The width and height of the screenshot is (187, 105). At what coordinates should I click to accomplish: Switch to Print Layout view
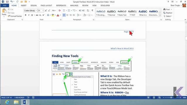tap(154, 97)
